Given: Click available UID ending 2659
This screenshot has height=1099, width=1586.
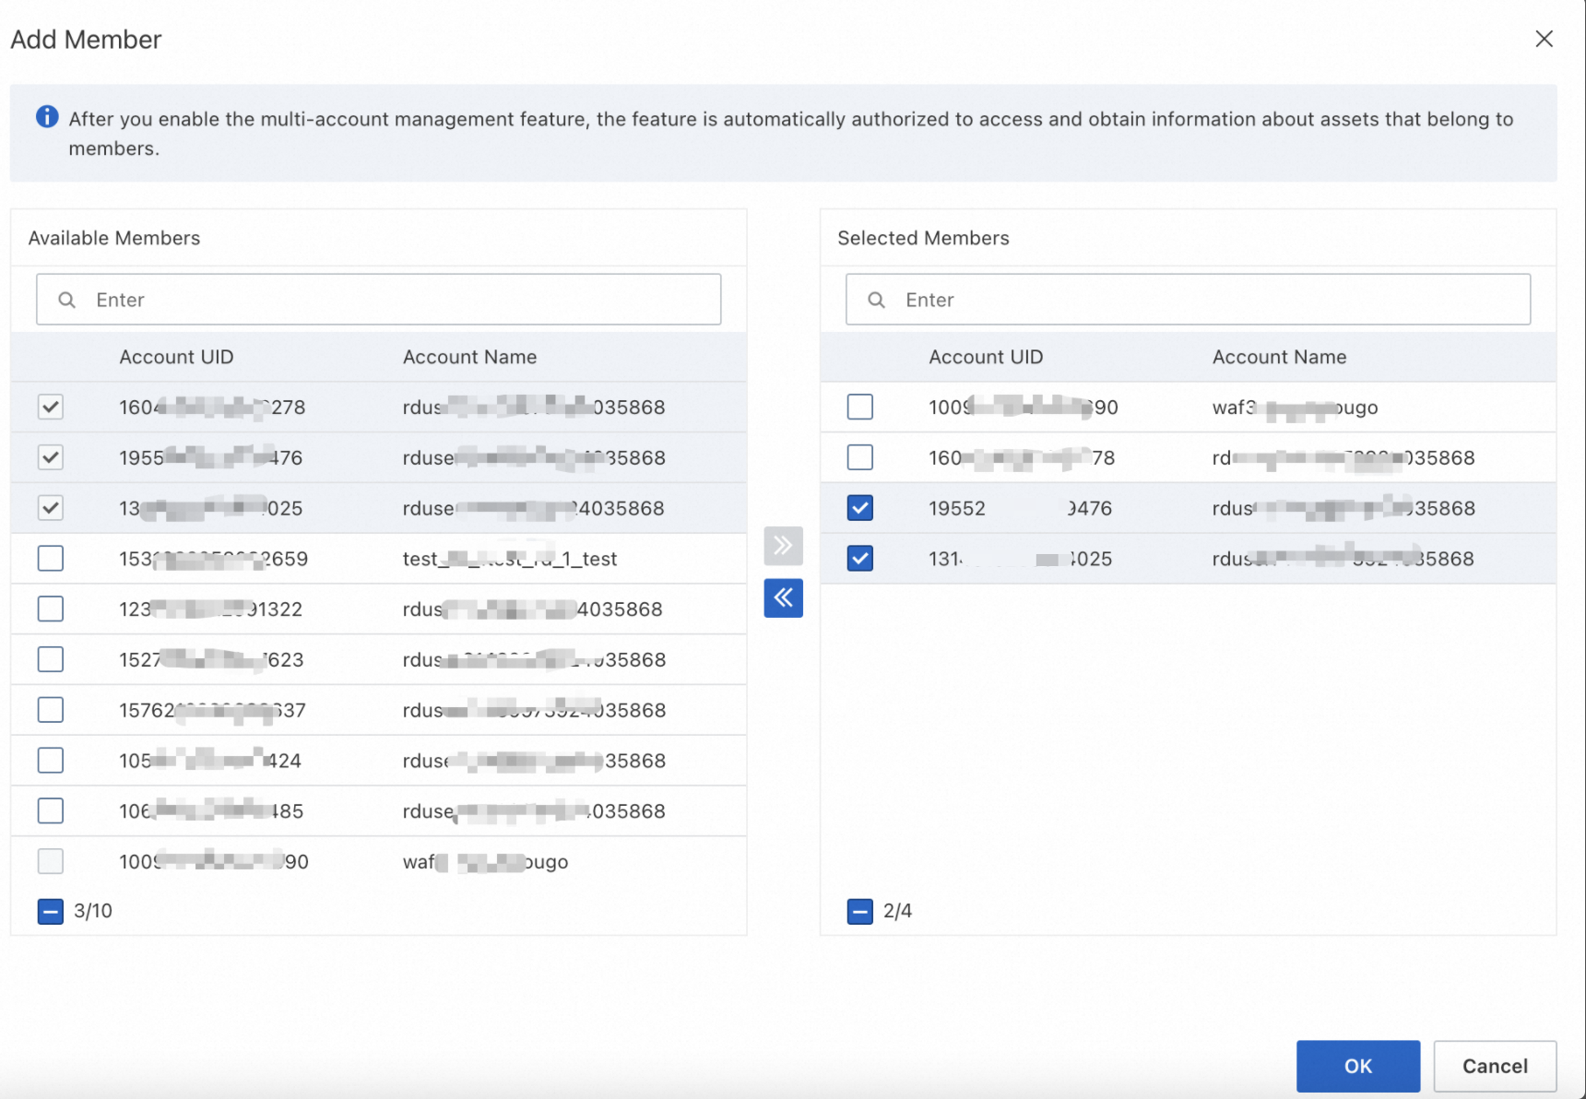Looking at the screenshot, I should (213, 559).
